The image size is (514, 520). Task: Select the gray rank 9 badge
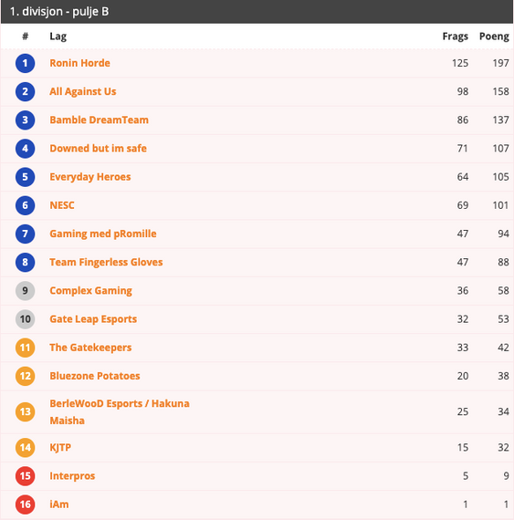[26, 291]
